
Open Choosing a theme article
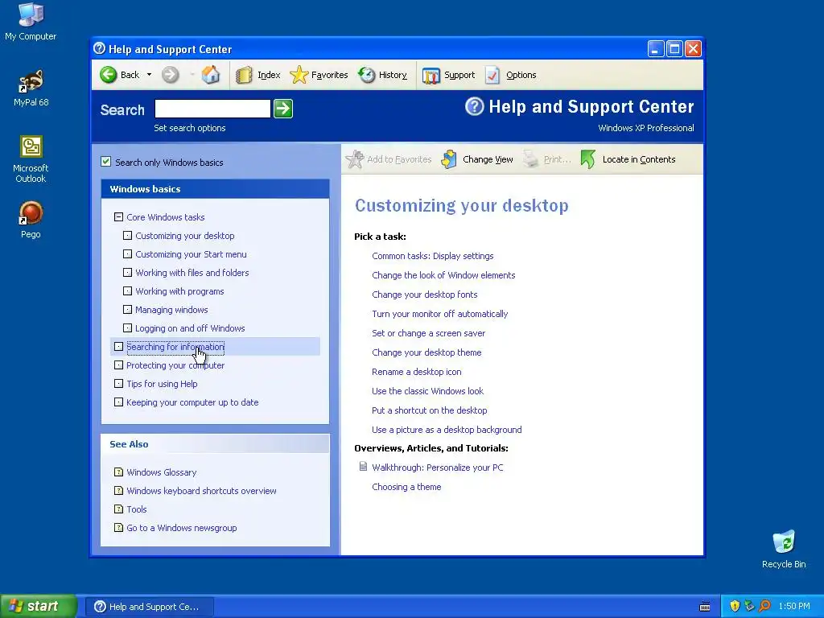click(406, 487)
